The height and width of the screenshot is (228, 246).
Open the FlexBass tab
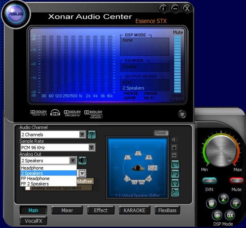click(x=167, y=210)
